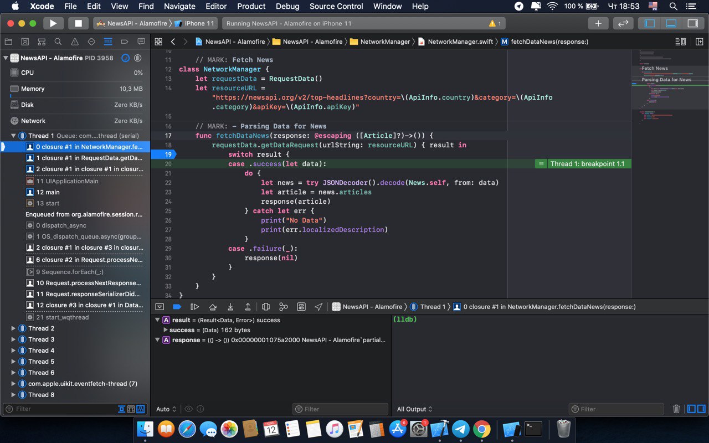The height and width of the screenshot is (443, 709).
Task: Open the Debug menu
Action: click(x=287, y=6)
